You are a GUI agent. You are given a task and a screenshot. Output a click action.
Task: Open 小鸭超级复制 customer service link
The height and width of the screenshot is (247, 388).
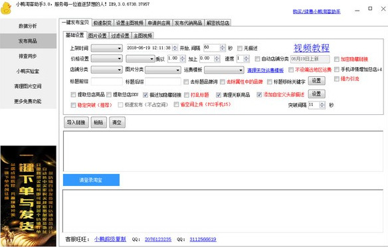coord(110,239)
